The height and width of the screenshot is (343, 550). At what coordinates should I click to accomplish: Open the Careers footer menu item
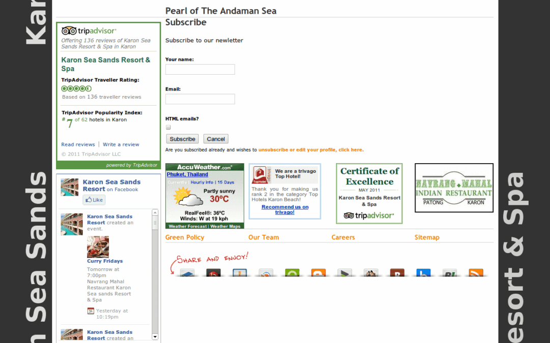(x=343, y=237)
